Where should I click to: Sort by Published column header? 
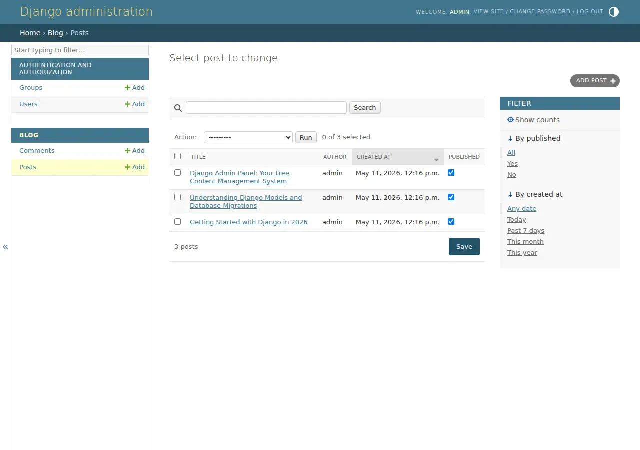tap(464, 157)
